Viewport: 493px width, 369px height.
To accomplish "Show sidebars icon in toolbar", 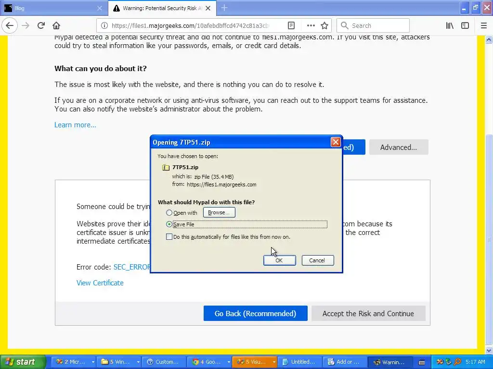I will point(465,25).
